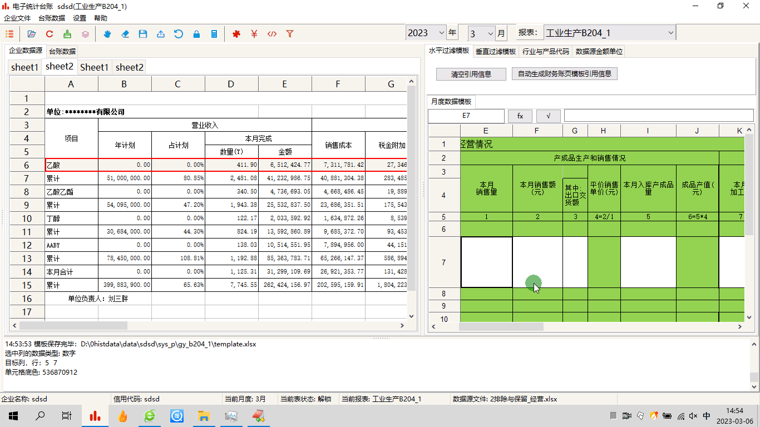Click the flame app taskbar icon
The image size is (760, 427).
[x=122, y=415]
